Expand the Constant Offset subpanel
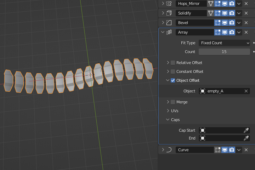The width and height of the screenshot is (255, 170). click(x=168, y=72)
